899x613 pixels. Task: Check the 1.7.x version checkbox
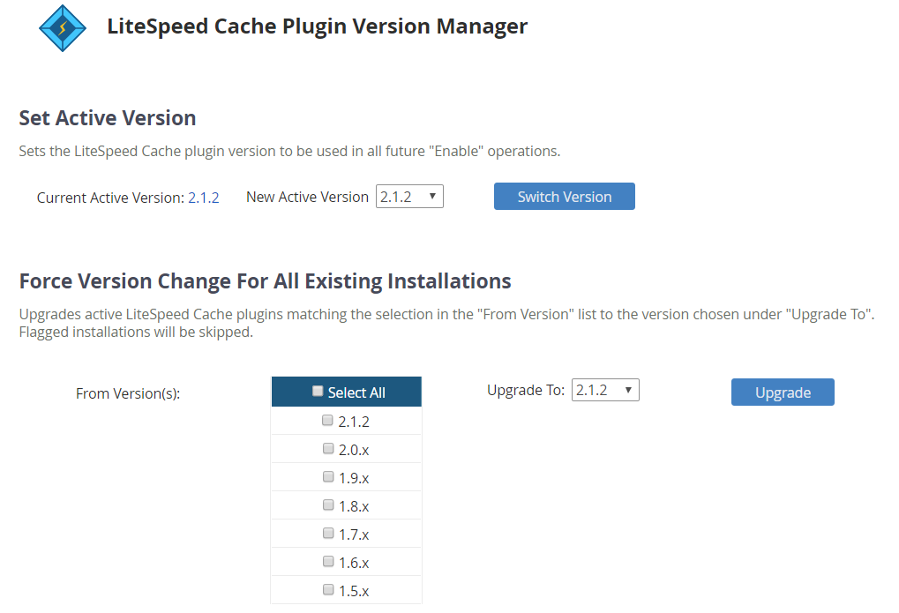[x=328, y=534]
